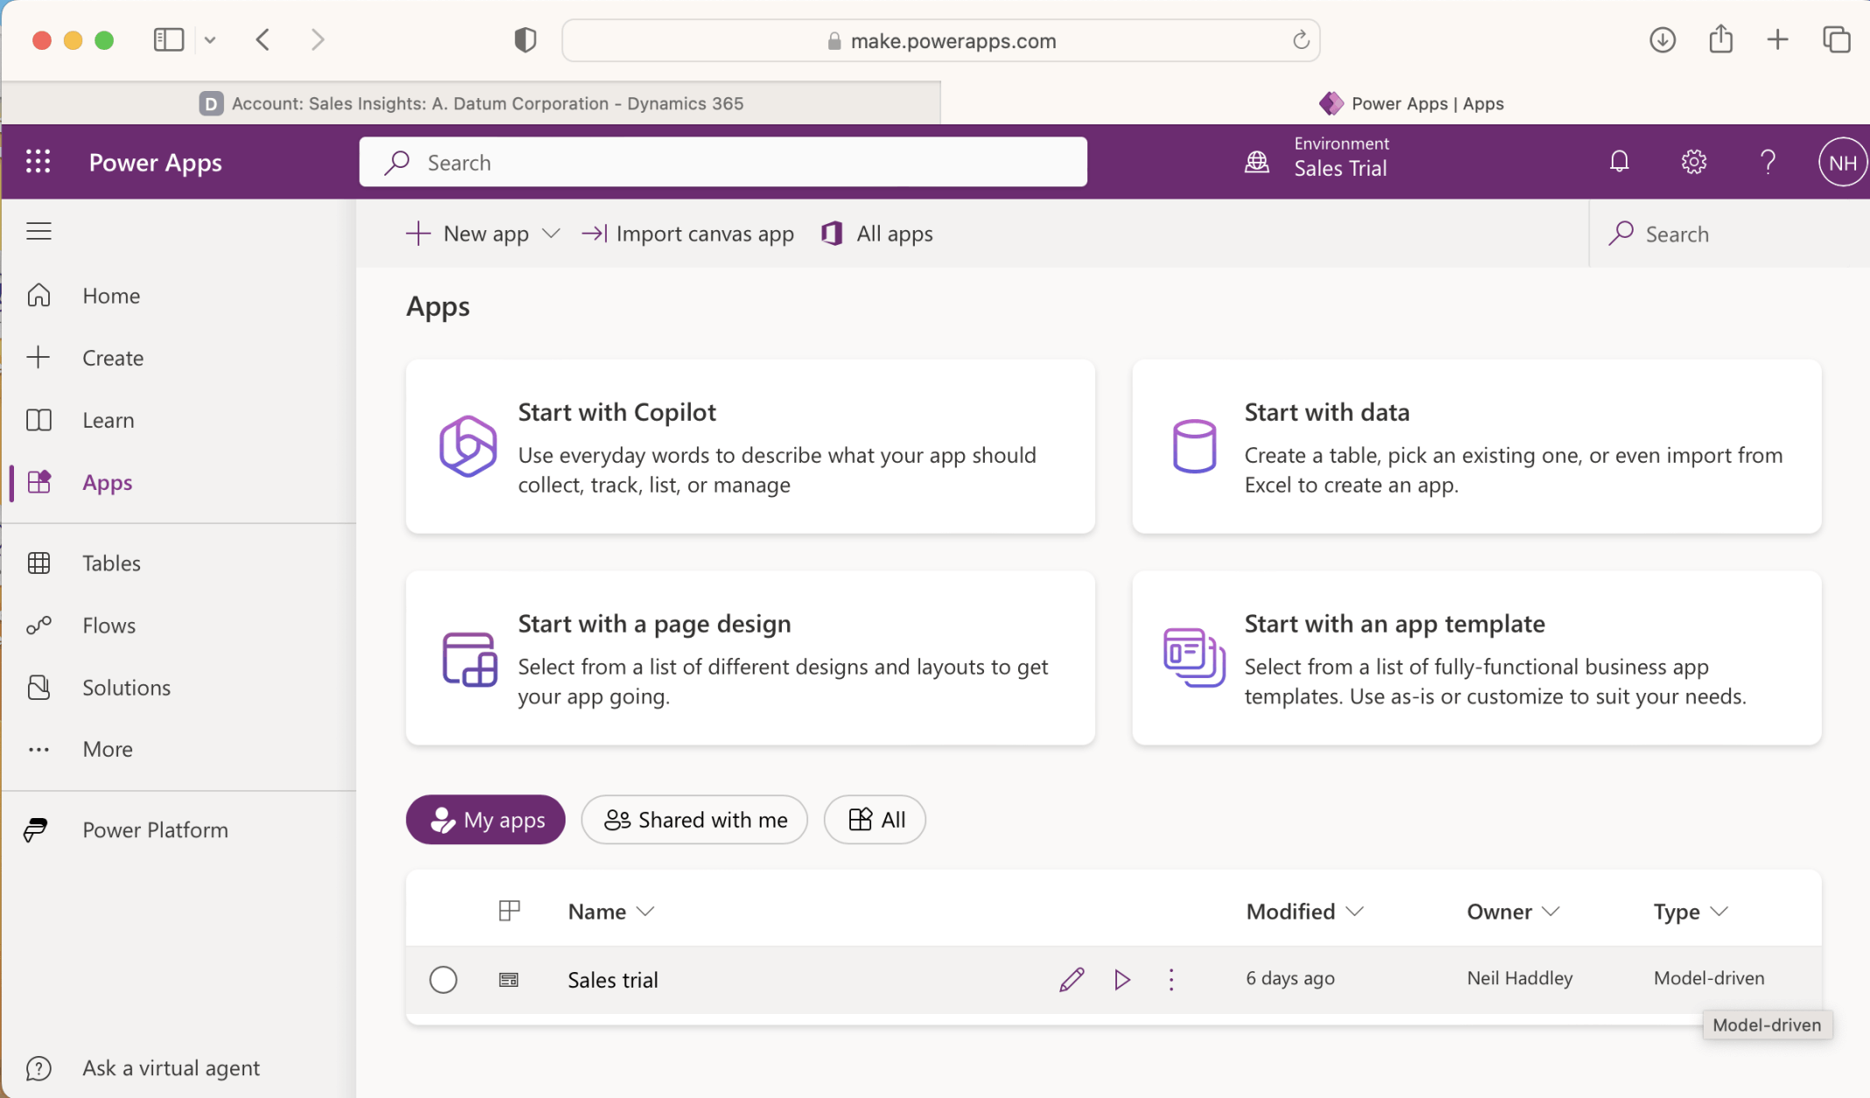Image resolution: width=1870 pixels, height=1098 pixels.
Task: Toggle My apps filter pill
Action: tap(486, 820)
